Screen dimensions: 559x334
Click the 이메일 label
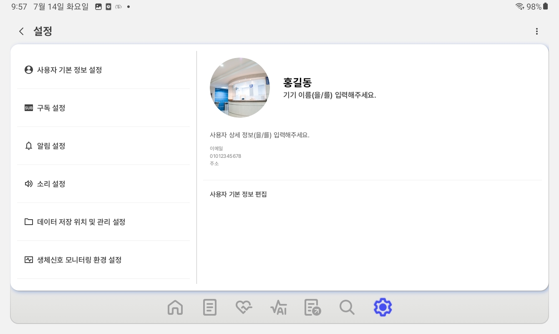tap(216, 149)
